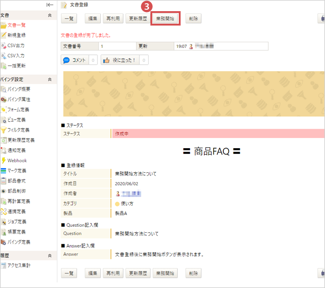Click the 役に立った count 0
325x288 pixels.
coord(144,60)
